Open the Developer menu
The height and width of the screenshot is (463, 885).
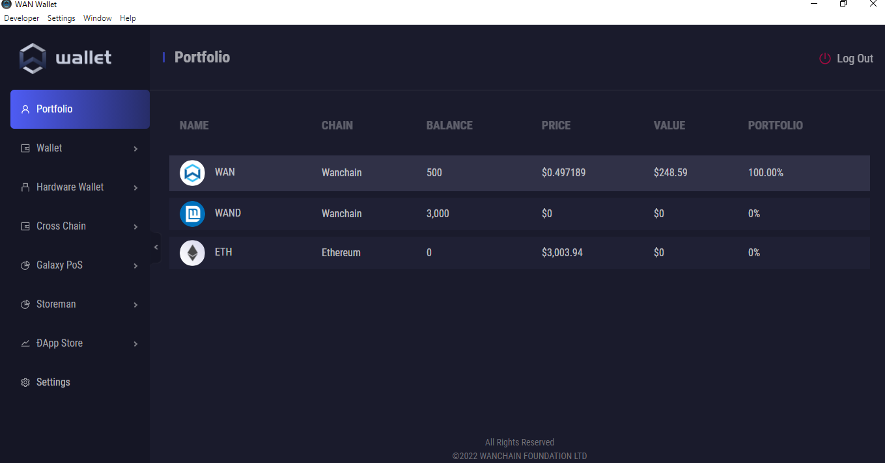[21, 18]
